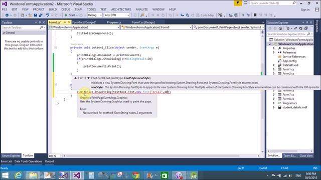Select Form7.cs in Solution Explorer
Viewport: 321px width, 180px height.
[x=288, y=94]
